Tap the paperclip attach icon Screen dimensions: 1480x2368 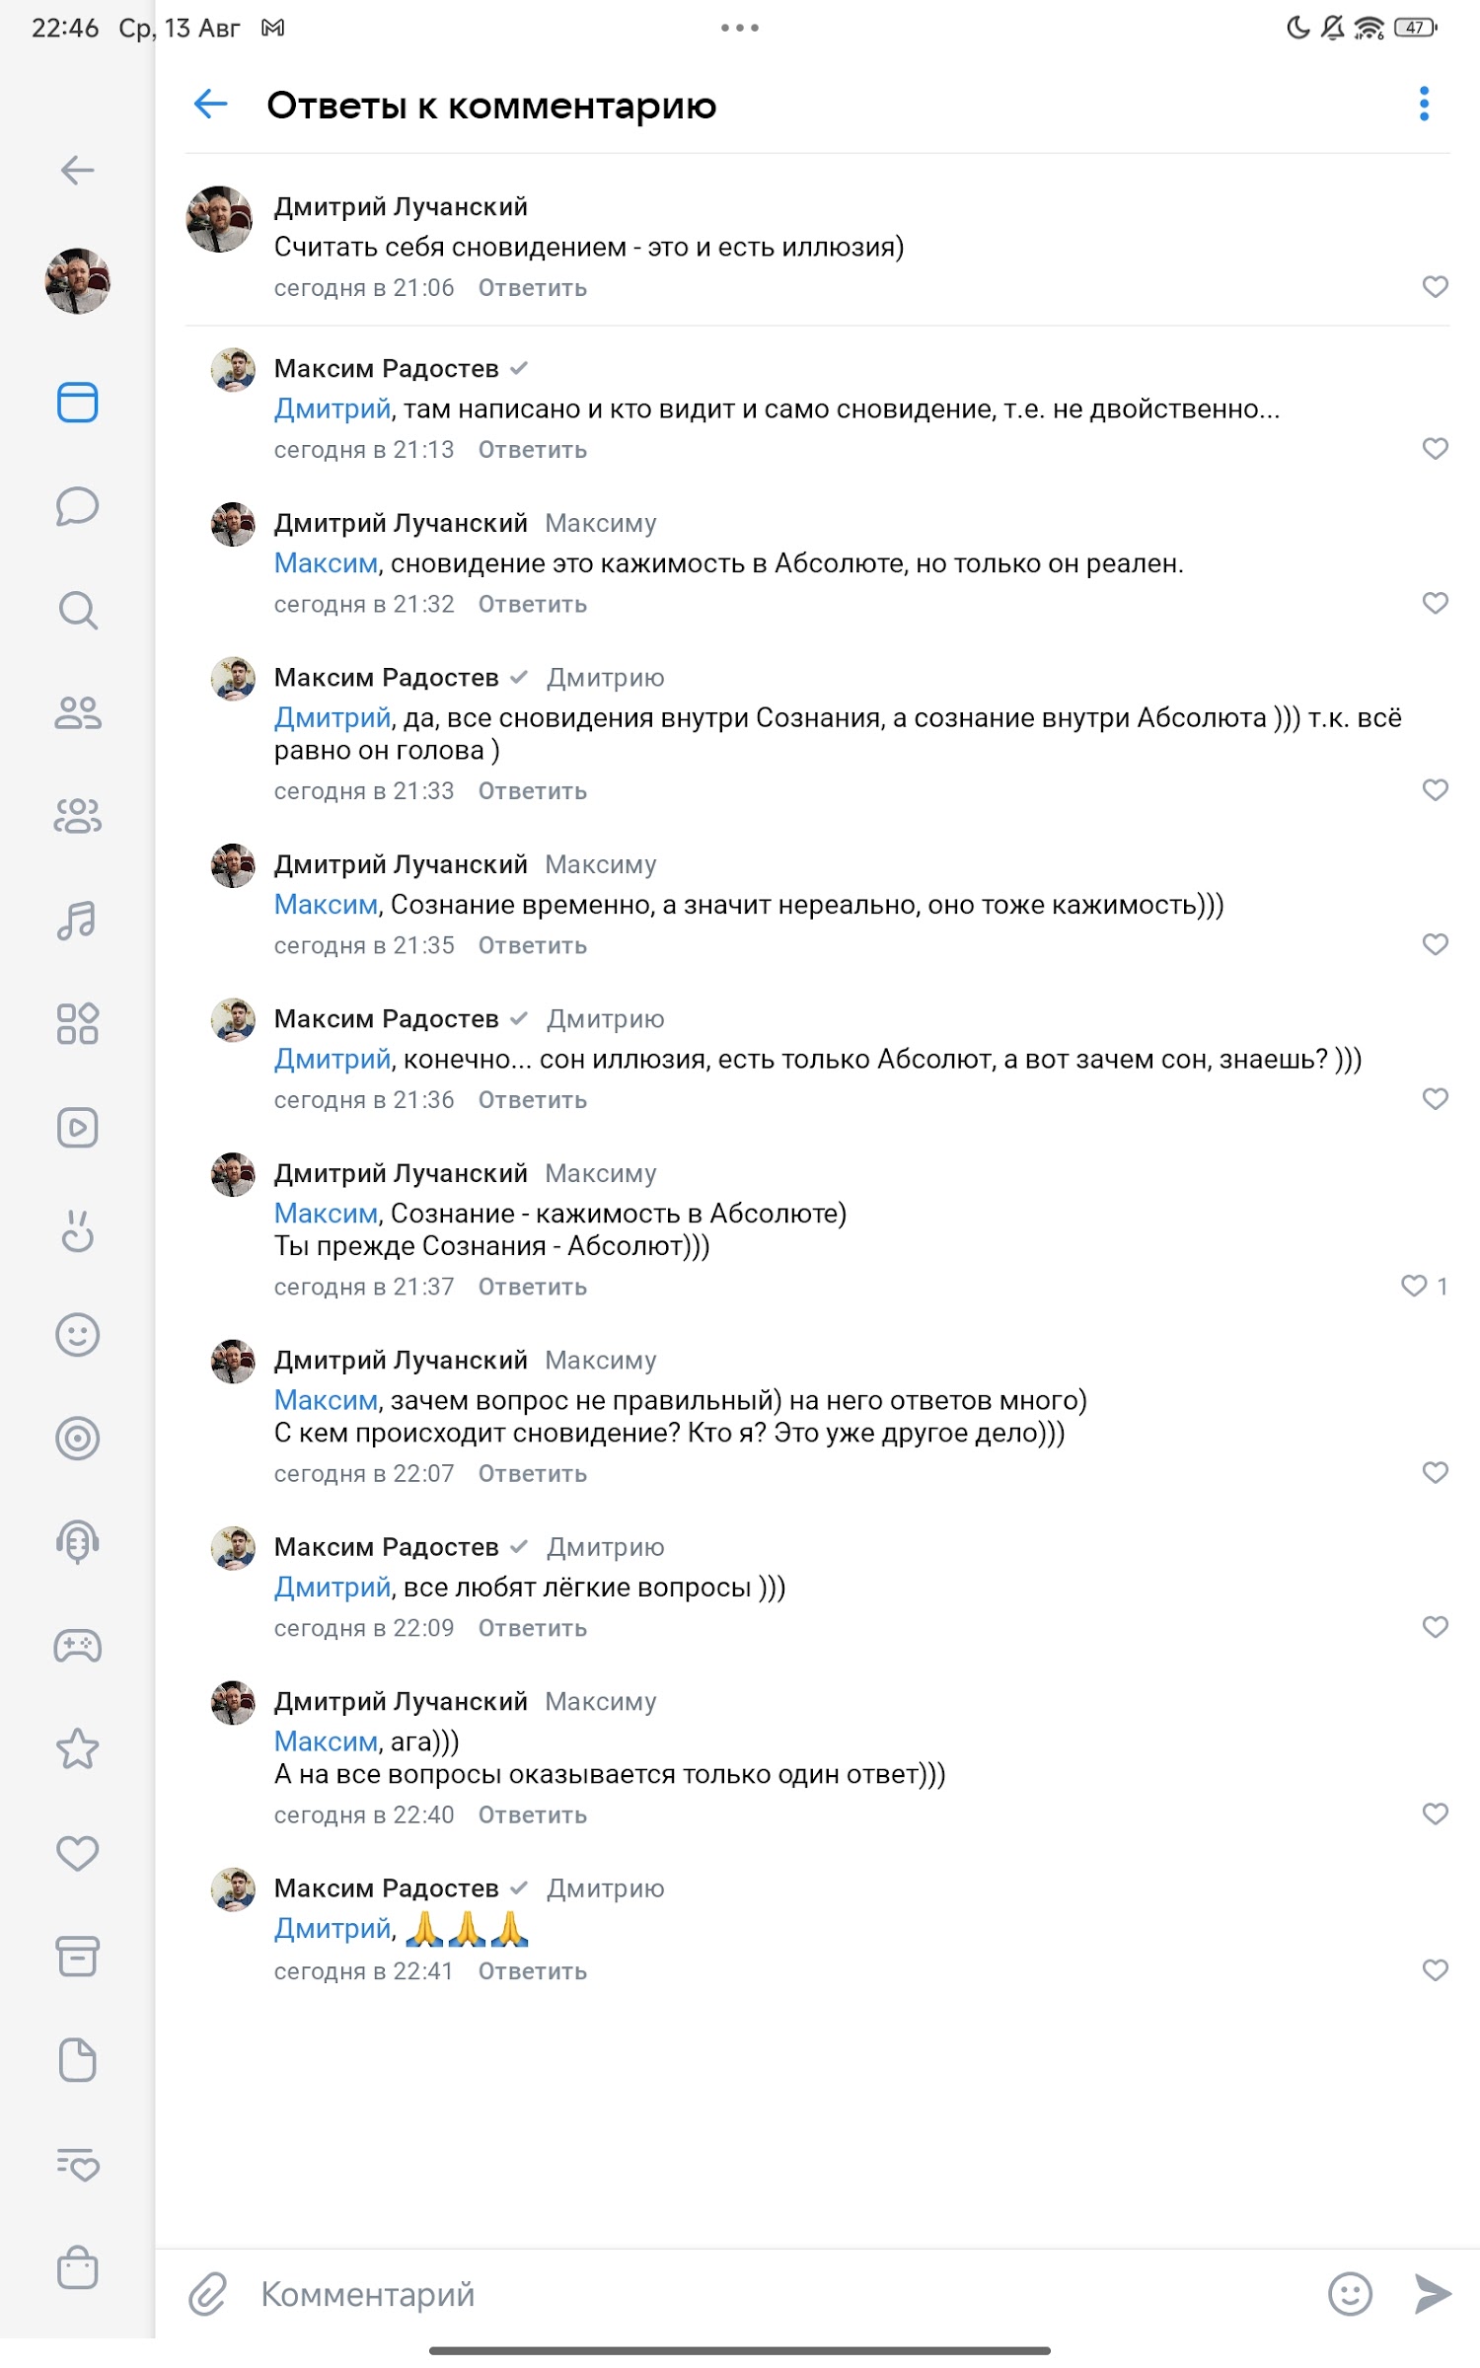[208, 2294]
